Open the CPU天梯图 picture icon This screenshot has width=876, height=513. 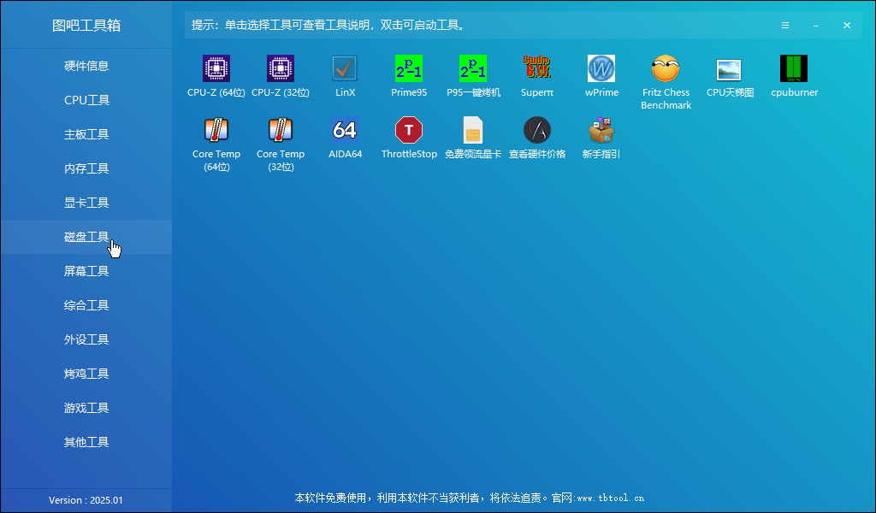point(730,68)
